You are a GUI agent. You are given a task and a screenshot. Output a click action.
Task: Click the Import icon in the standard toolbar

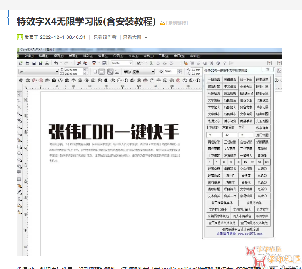pyautogui.click(x=78, y=63)
